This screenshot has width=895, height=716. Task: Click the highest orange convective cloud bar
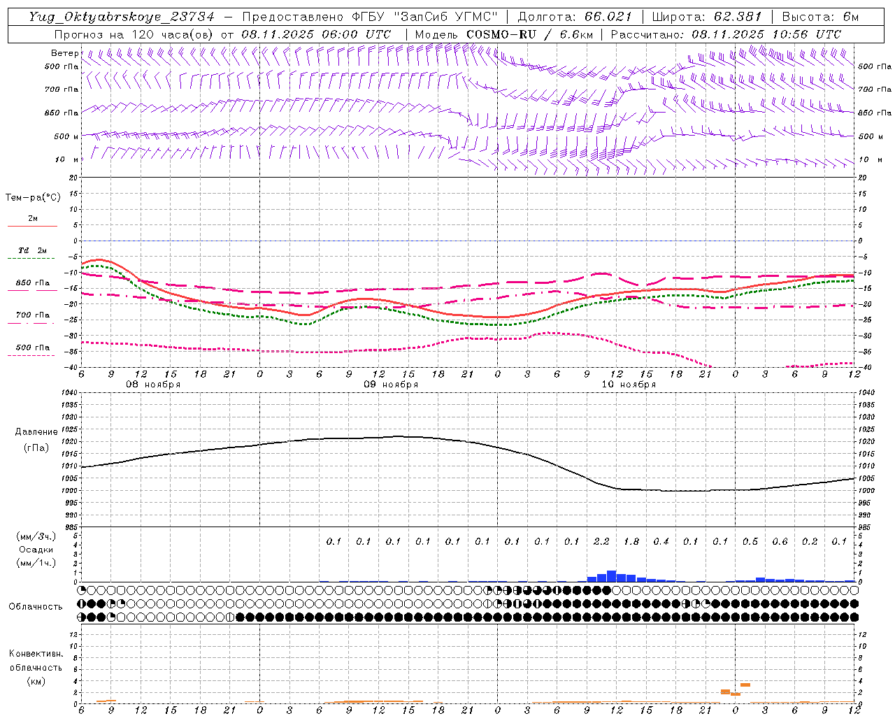(745, 685)
